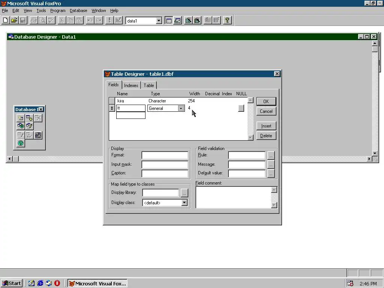This screenshot has width=384, height=288.
Task: Launch the Report wizard toolbar icon
Action: [197, 20]
